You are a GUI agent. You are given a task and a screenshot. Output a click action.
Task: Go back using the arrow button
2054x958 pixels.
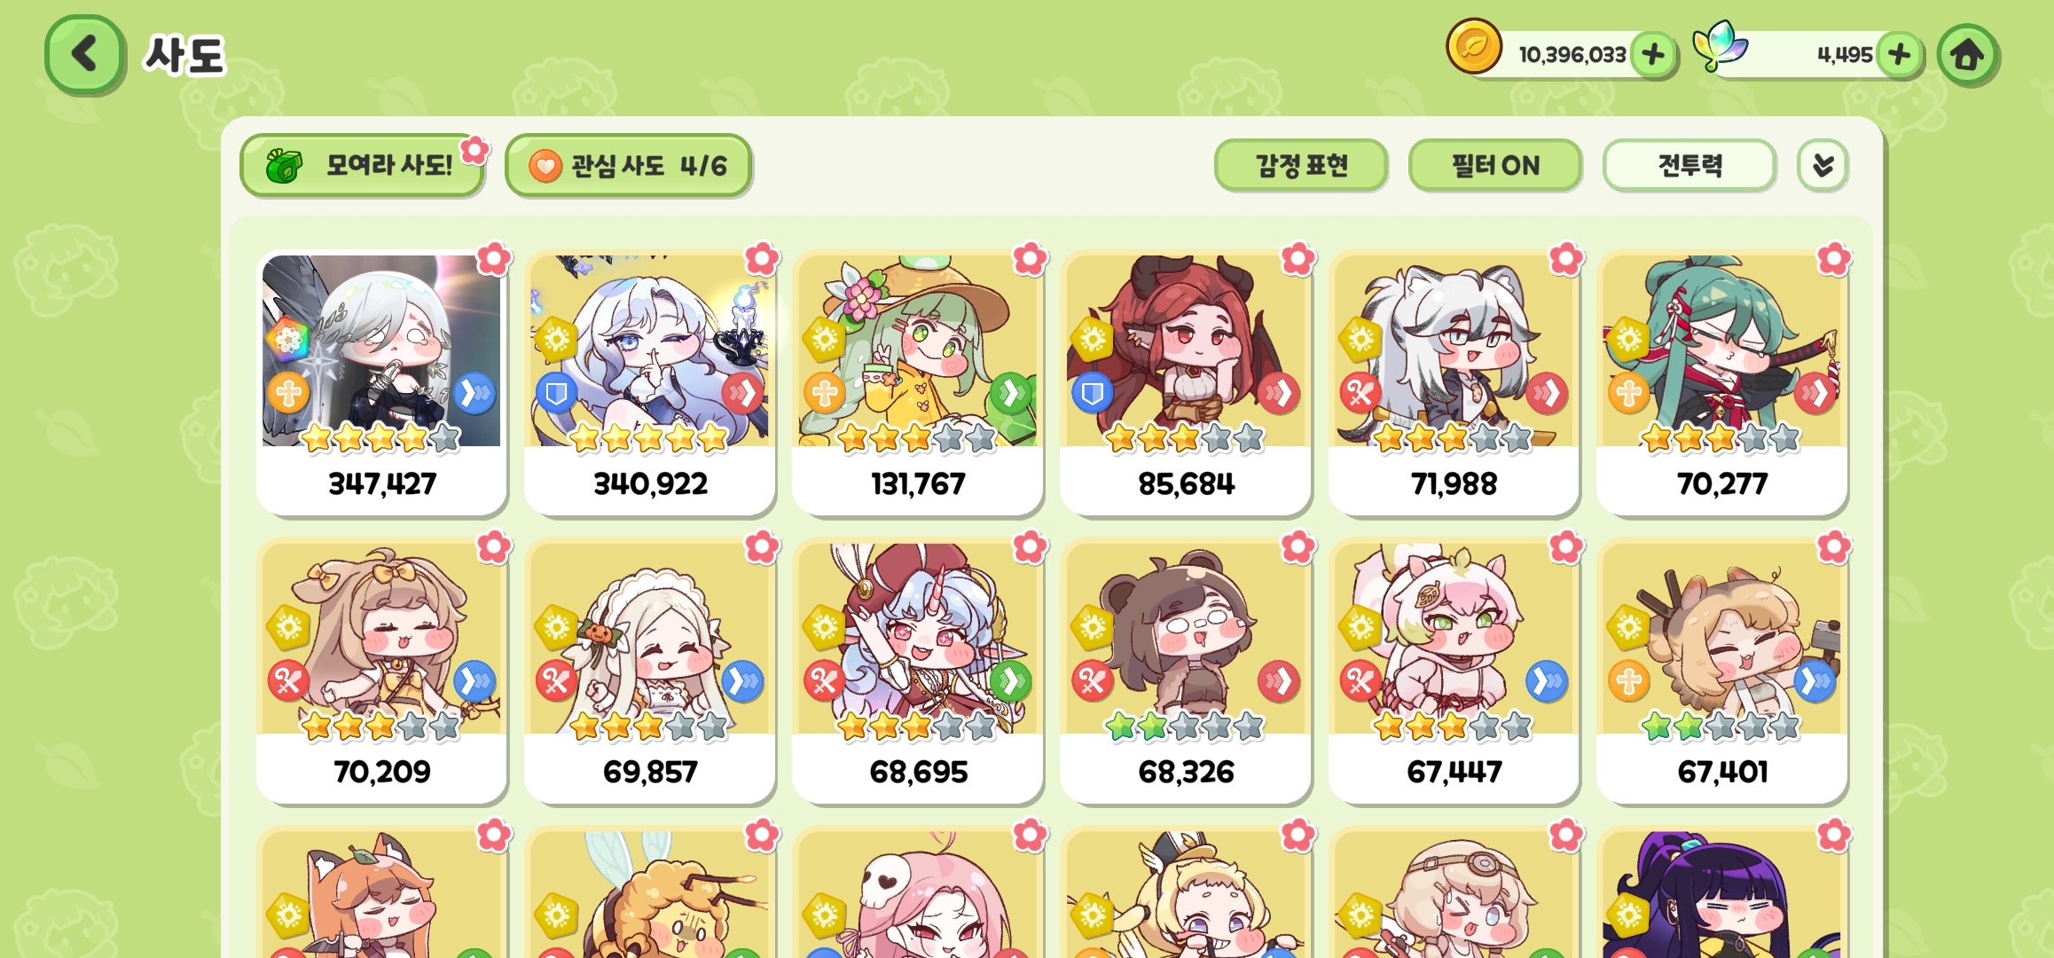coord(84,54)
